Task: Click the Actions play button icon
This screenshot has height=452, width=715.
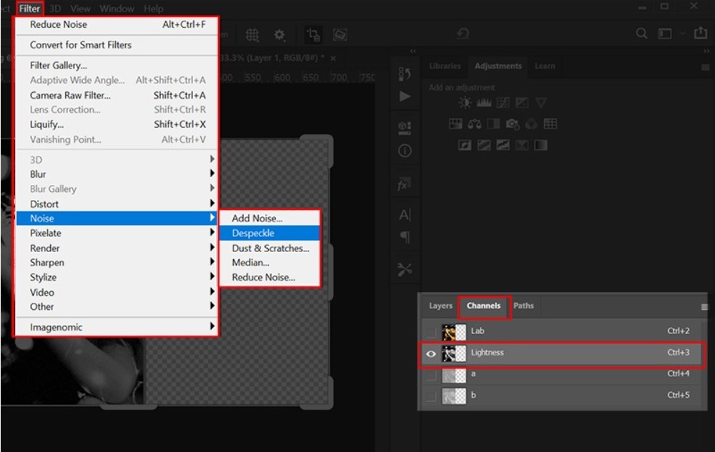Action: point(405,96)
